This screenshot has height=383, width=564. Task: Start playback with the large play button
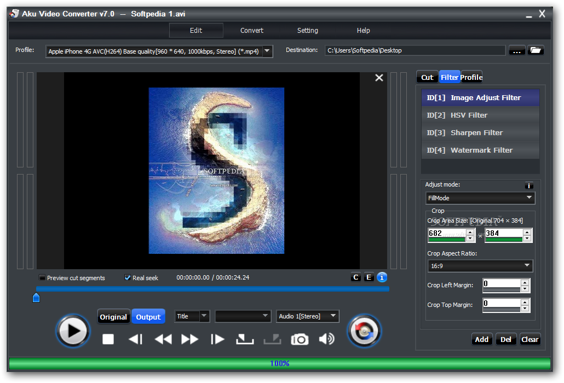73,331
